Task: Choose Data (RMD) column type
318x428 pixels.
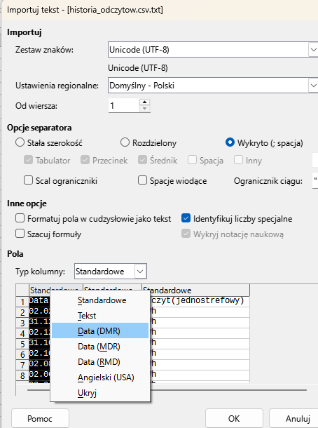Action: point(100,362)
